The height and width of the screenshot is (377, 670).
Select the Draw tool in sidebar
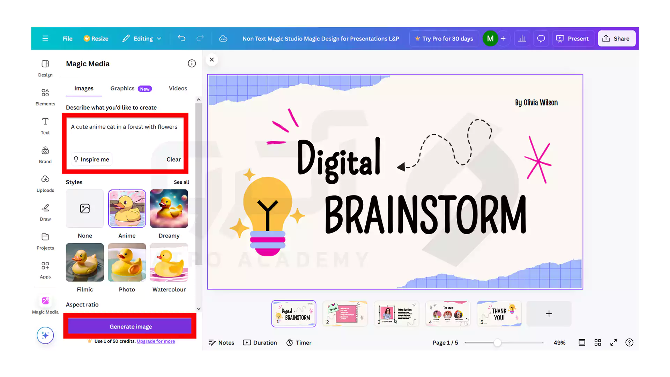click(45, 212)
